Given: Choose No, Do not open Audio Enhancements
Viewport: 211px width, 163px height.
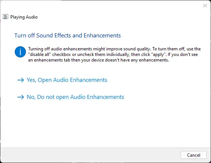Looking at the screenshot, I should click(x=75, y=97).
